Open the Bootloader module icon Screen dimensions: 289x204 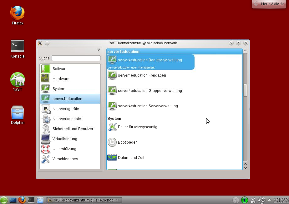pyautogui.click(x=112, y=142)
